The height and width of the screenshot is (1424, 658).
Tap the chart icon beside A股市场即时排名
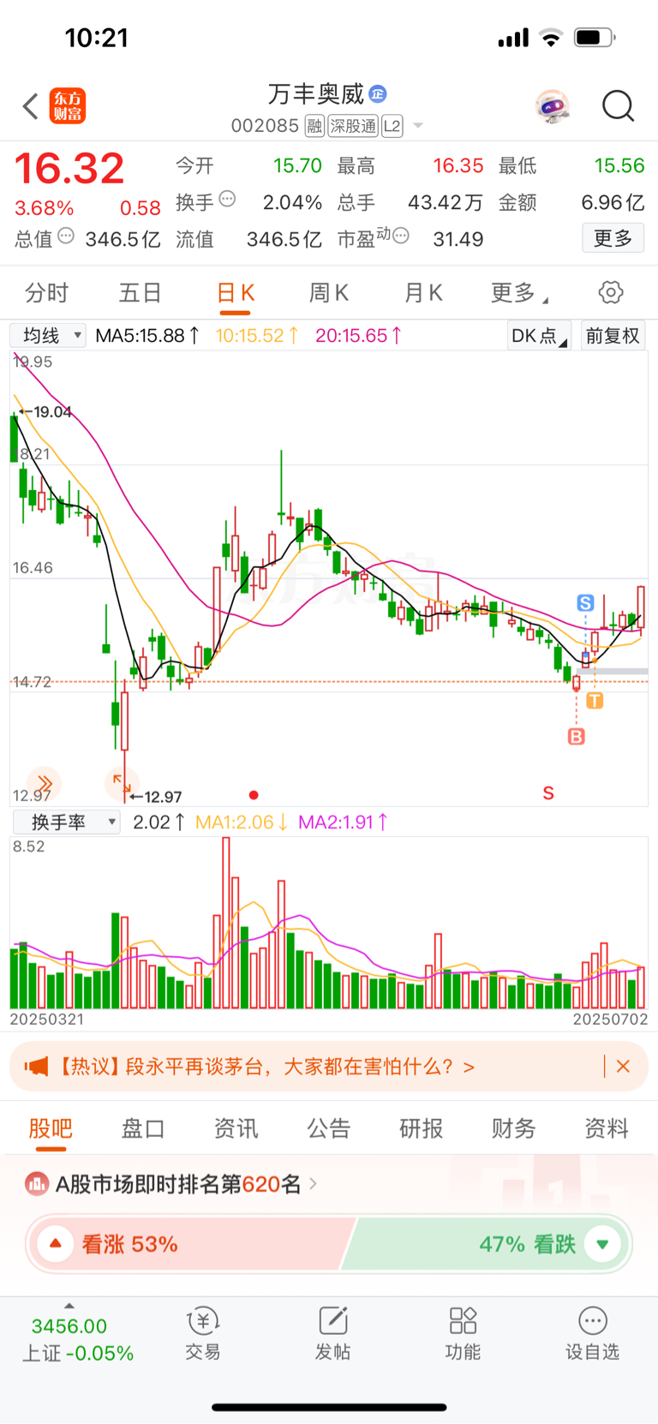37,1184
